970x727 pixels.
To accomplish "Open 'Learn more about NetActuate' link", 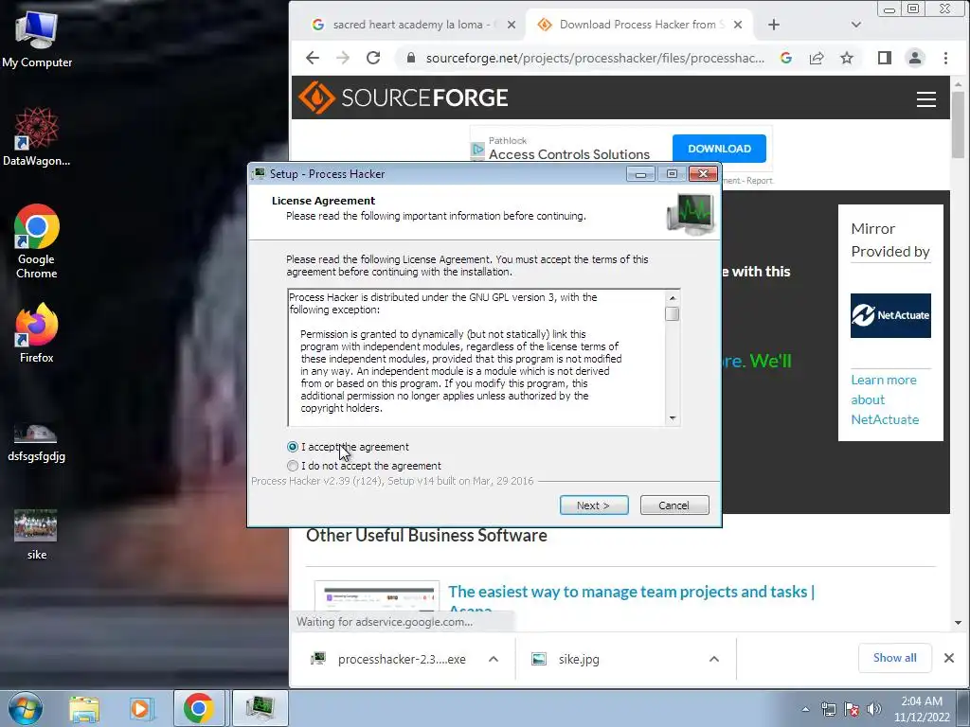I will [885, 399].
